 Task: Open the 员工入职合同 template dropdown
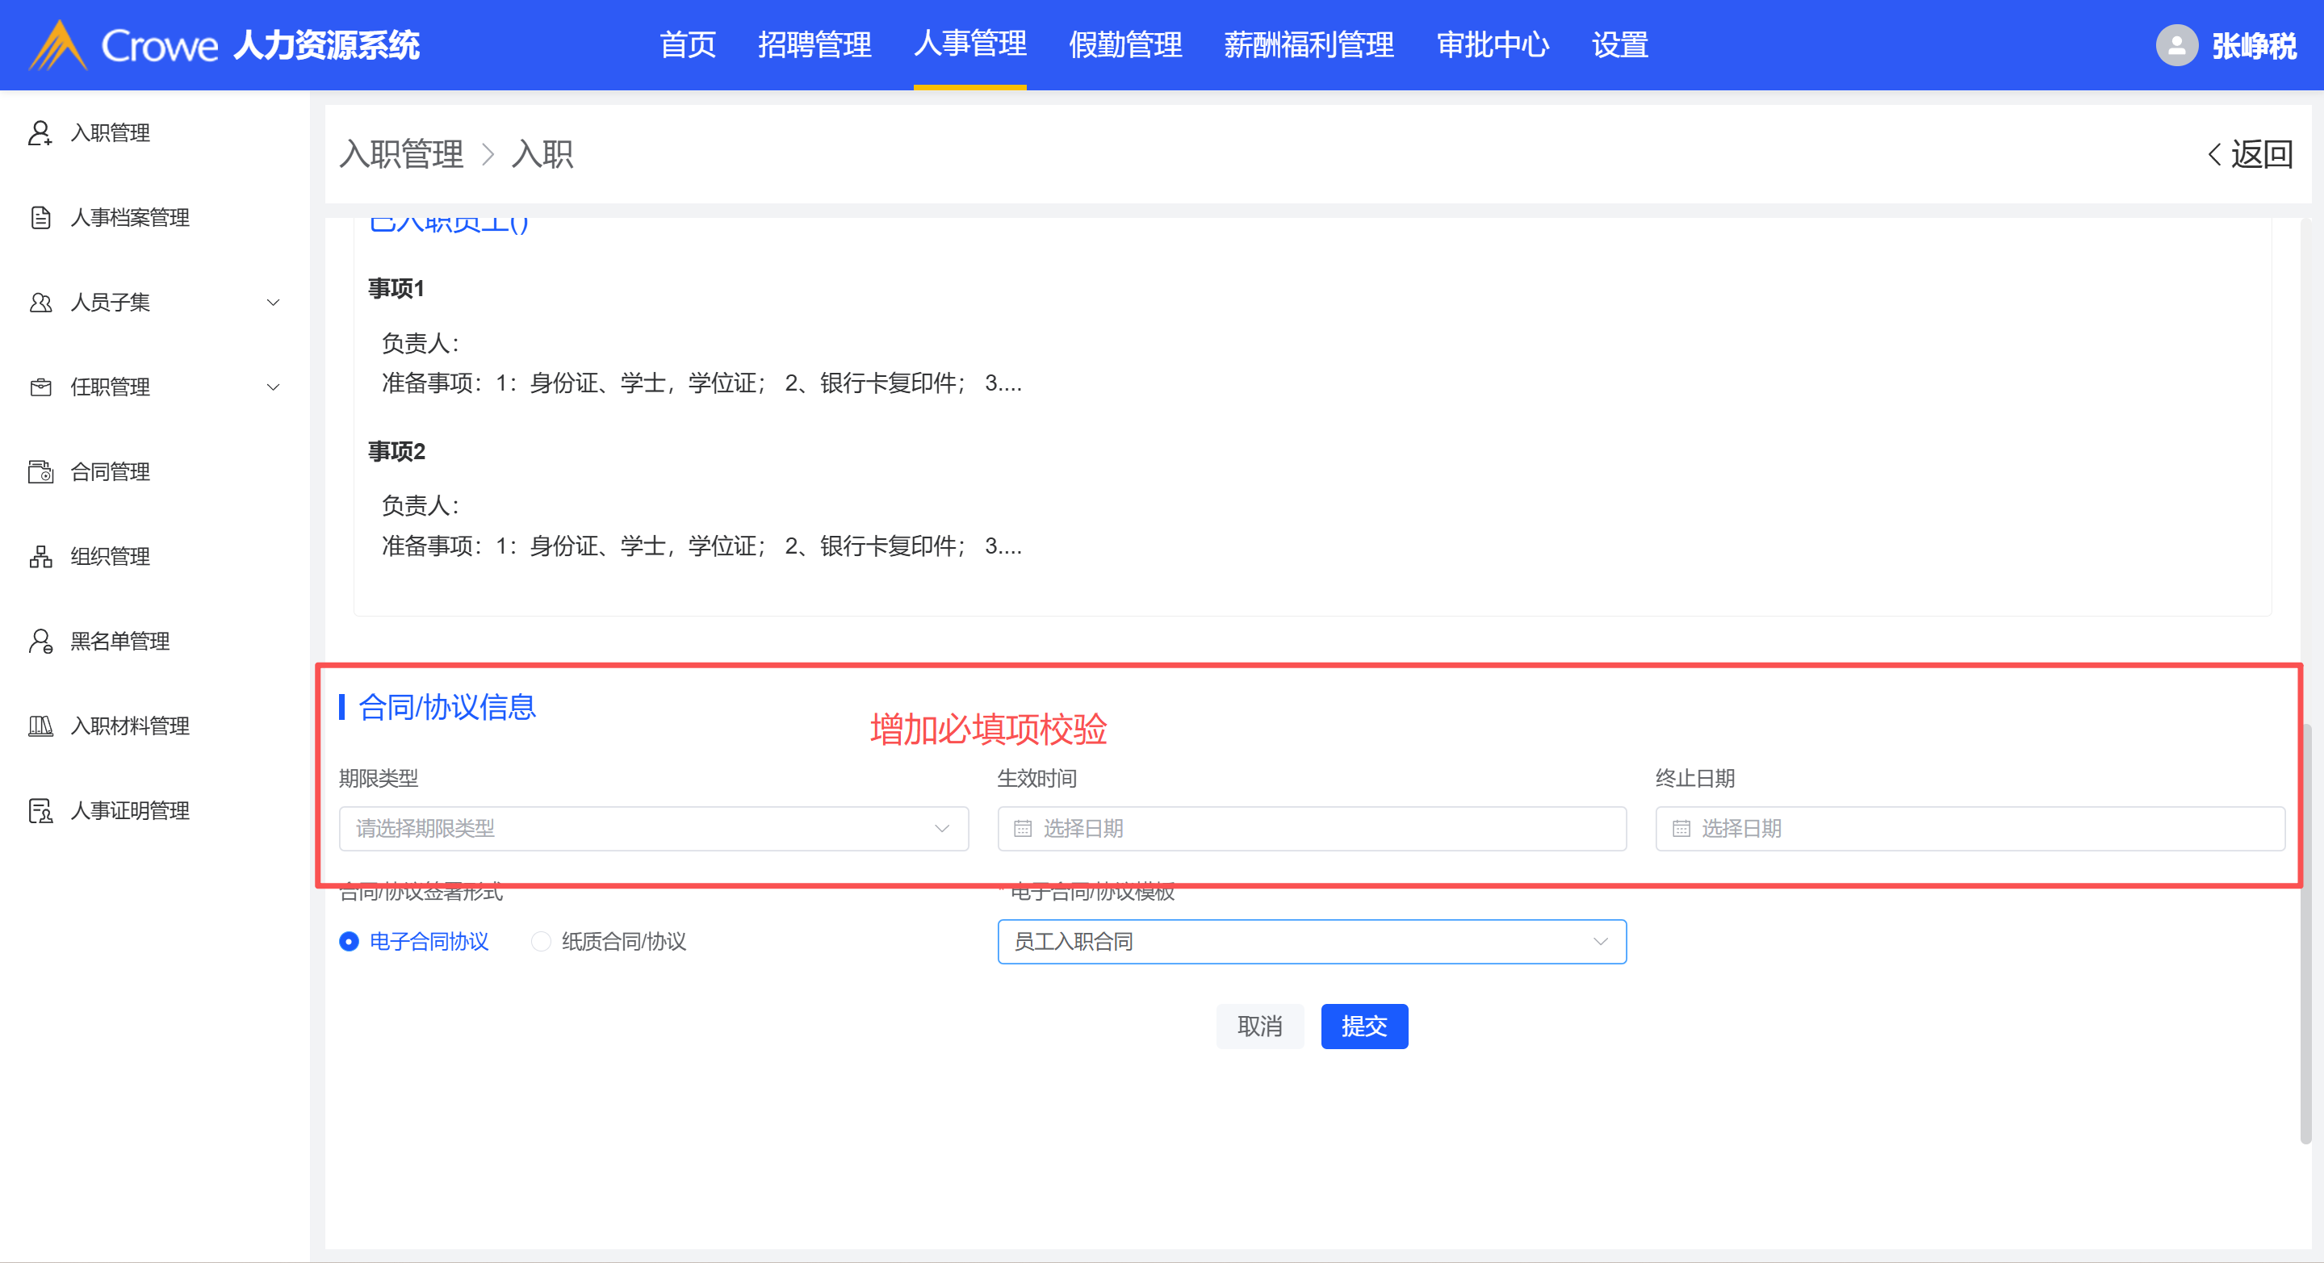(x=1311, y=942)
